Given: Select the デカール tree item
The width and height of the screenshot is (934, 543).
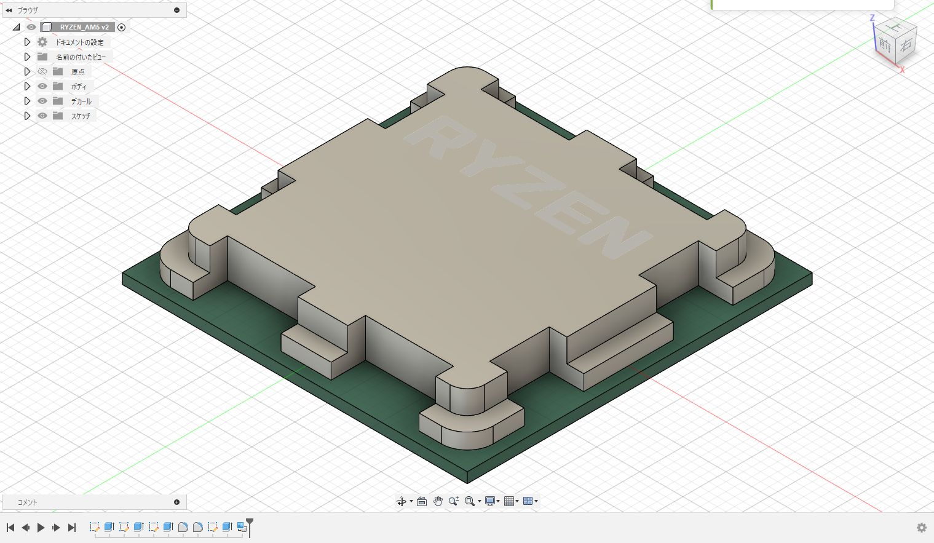Looking at the screenshot, I should click(x=81, y=101).
